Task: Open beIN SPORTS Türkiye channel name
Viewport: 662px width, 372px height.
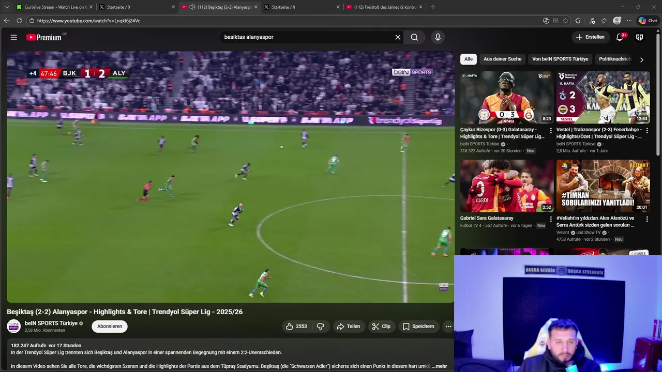Action: pos(51,323)
